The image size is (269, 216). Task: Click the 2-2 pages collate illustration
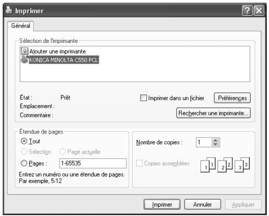pyautogui.click(x=225, y=165)
